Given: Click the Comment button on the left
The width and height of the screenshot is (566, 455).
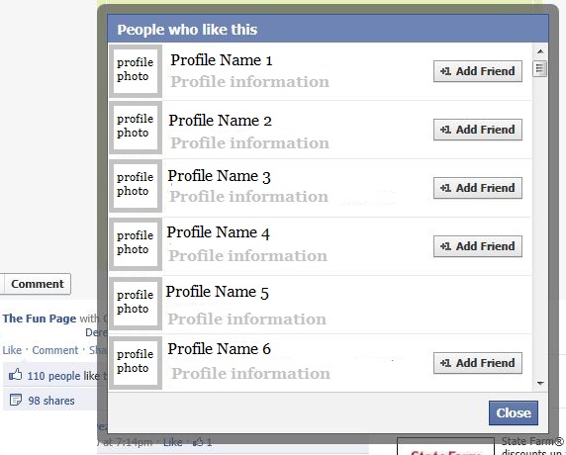Looking at the screenshot, I should point(38,284).
